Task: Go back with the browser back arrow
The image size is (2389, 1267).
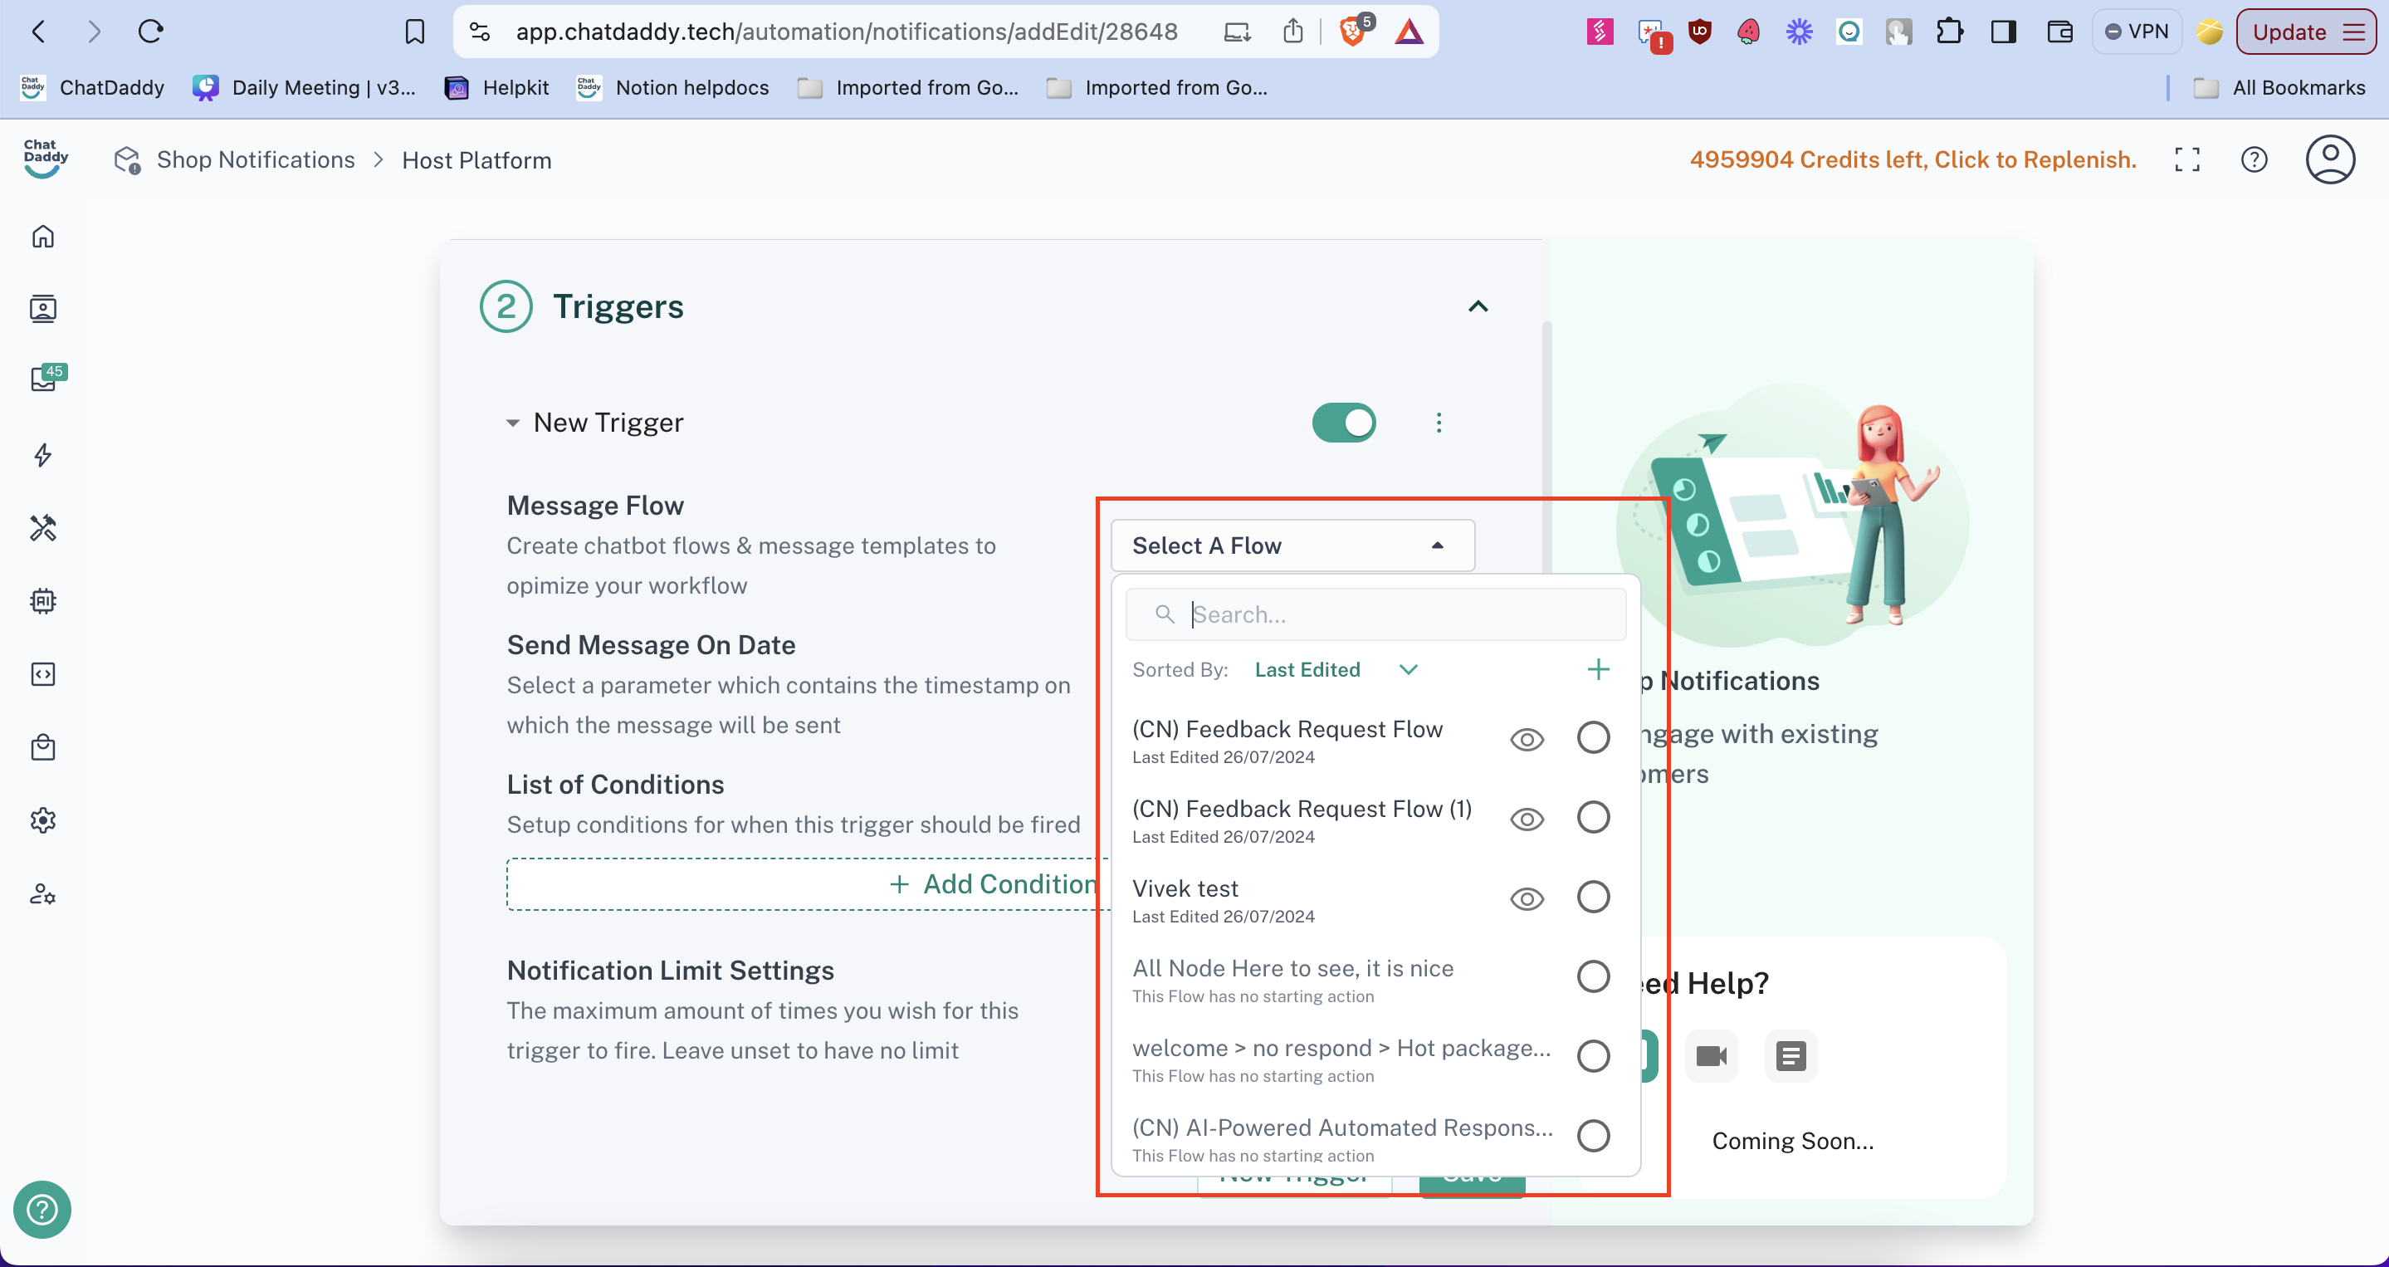Action: (39, 32)
